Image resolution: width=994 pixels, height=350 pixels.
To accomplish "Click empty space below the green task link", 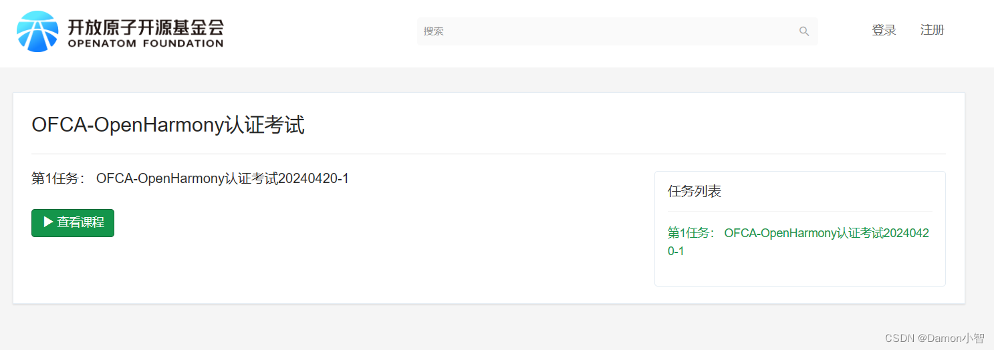I will (799, 273).
